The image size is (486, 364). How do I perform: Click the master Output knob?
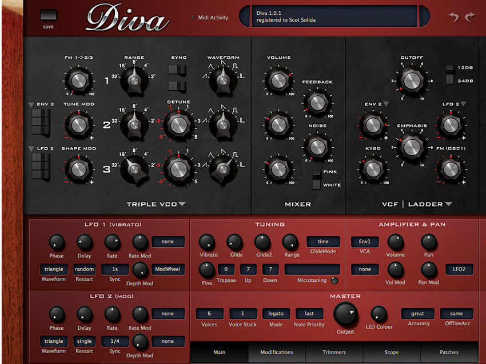(x=345, y=313)
